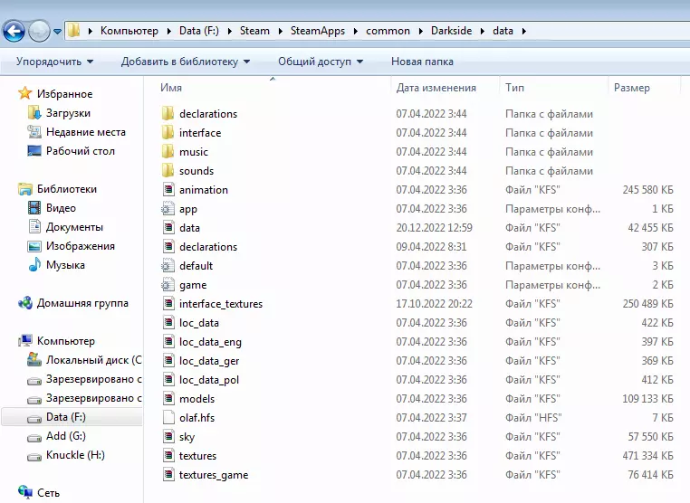Click the animation KFS file icon

tap(168, 189)
